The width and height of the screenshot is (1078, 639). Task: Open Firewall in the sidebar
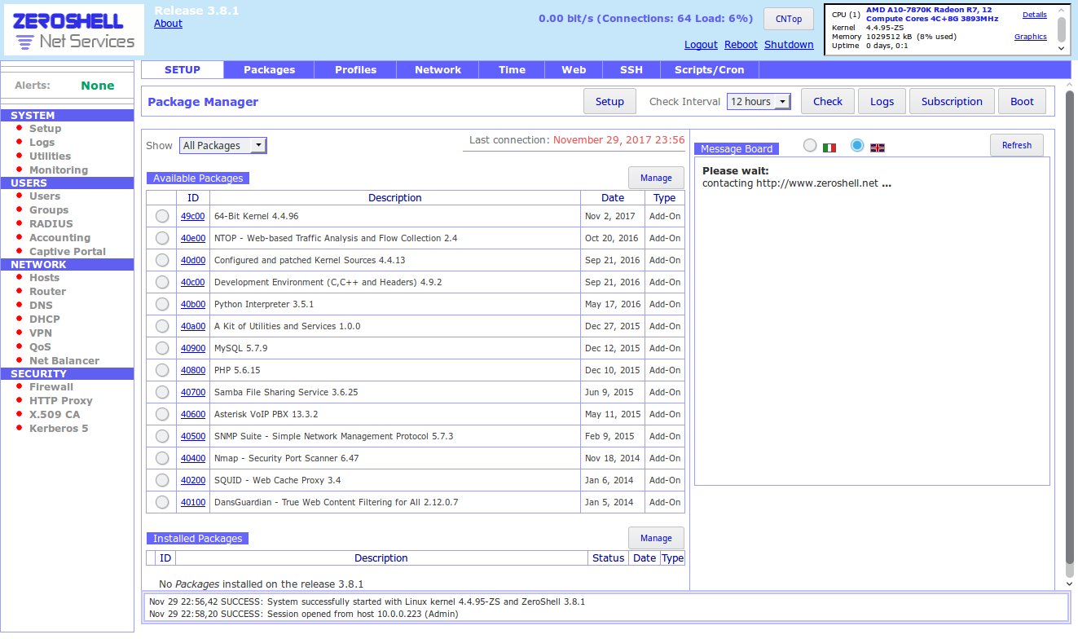[51, 387]
